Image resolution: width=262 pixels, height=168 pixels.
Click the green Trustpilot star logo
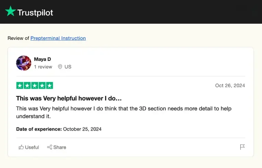pyautogui.click(x=10, y=12)
